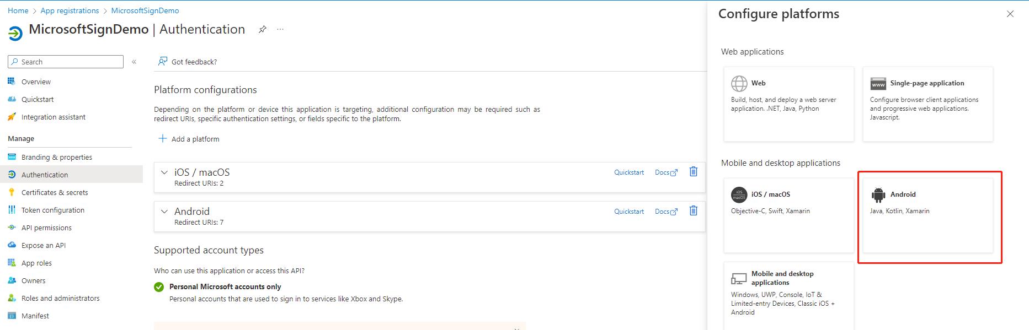Open Quickstart link for Android platform
The height and width of the screenshot is (330, 1029).
(x=629, y=212)
